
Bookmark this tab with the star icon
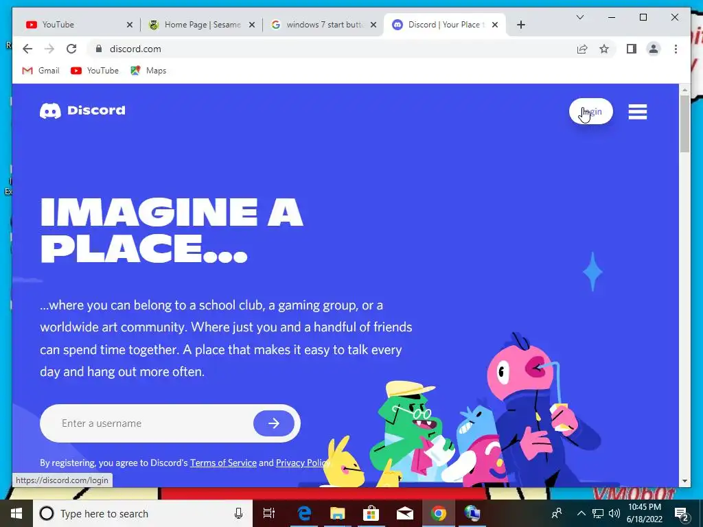pyautogui.click(x=604, y=49)
